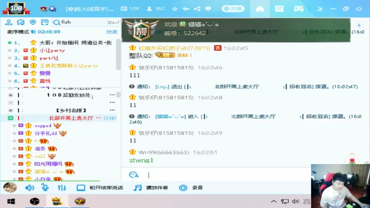370x208 pixels.
Task: Open more options for 乡村名媛 channel
Action: coord(112,110)
